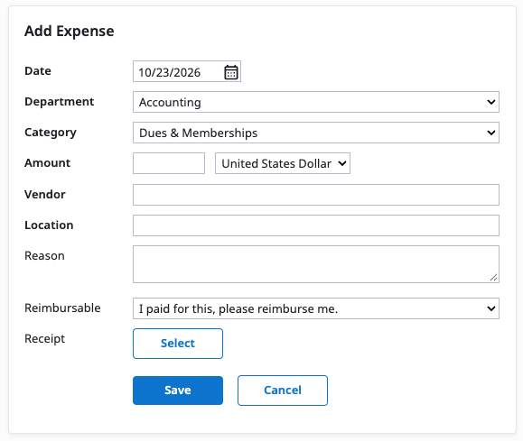Viewport: 523px width, 441px height.
Task: Click the Vendor text field
Action: click(x=316, y=195)
